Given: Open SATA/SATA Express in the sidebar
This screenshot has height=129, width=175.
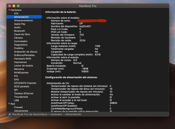Looking at the screenshot, I should click(25, 83).
